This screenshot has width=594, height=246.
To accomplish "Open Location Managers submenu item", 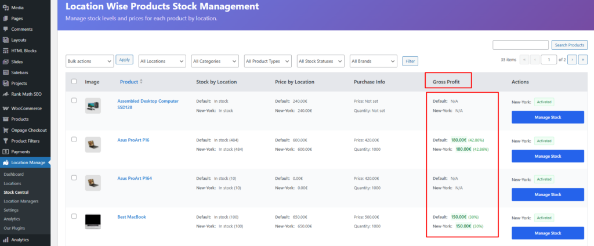I will click(21, 201).
